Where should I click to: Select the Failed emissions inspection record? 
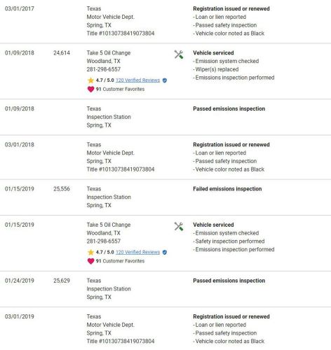(x=227, y=189)
